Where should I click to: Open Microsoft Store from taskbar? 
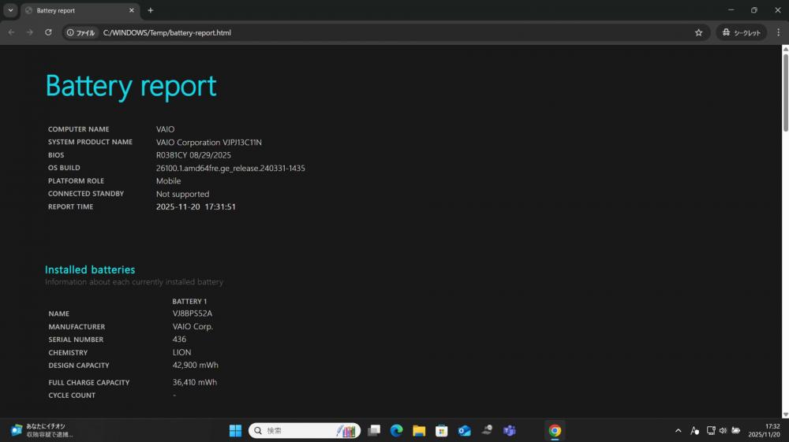[442, 430]
